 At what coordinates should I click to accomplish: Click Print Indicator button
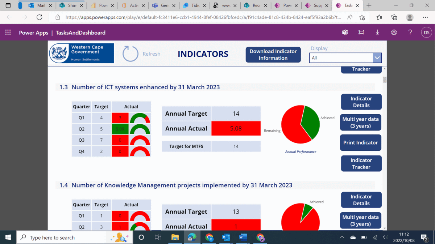[x=361, y=142]
